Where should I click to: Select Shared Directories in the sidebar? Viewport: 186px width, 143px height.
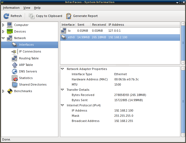33,84
